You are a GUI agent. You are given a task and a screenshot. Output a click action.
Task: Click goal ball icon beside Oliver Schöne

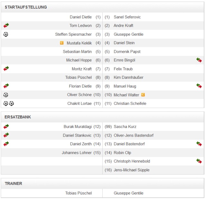6,95
